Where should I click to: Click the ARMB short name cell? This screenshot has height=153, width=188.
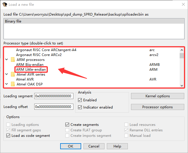pos(155,65)
